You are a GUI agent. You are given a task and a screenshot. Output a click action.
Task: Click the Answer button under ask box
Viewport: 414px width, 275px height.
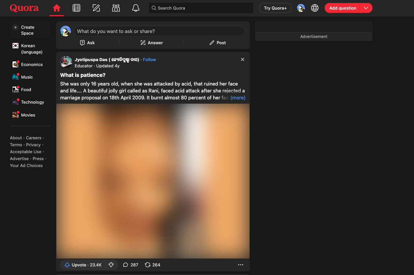point(152,43)
